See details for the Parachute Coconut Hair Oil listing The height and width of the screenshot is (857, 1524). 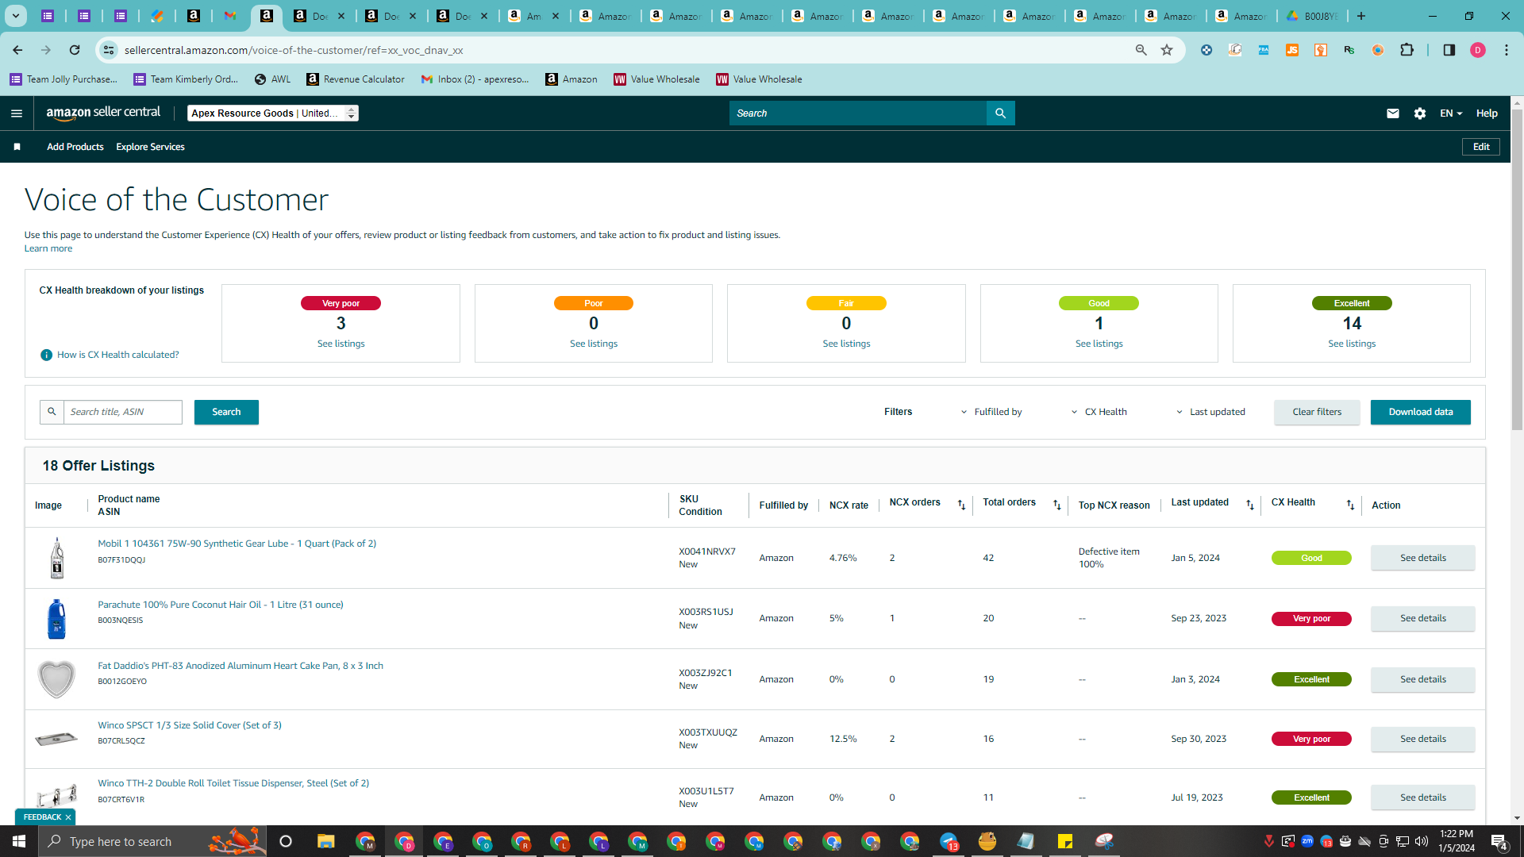click(1422, 618)
